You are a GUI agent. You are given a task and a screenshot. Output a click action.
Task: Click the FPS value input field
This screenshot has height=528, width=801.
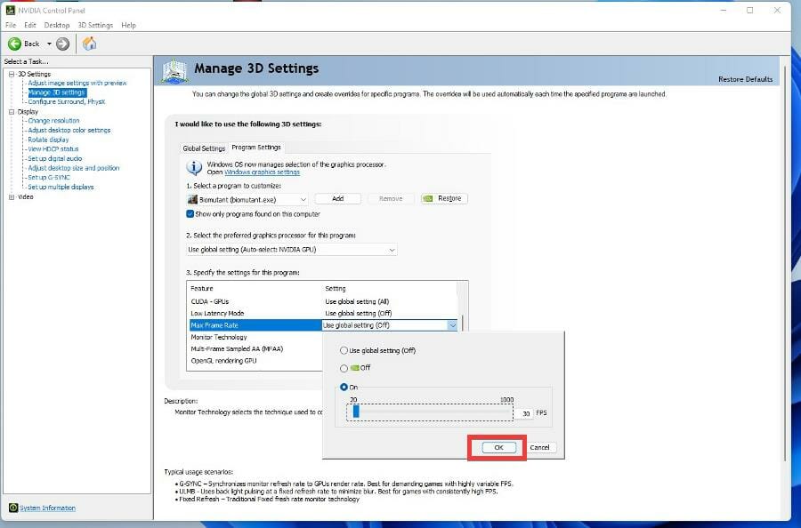(x=523, y=413)
